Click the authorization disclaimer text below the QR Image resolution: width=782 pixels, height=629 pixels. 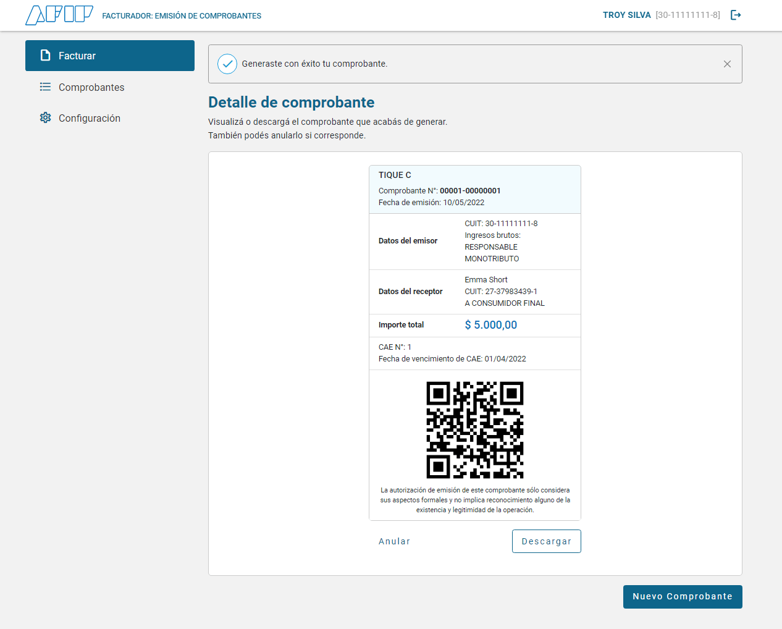coord(475,500)
